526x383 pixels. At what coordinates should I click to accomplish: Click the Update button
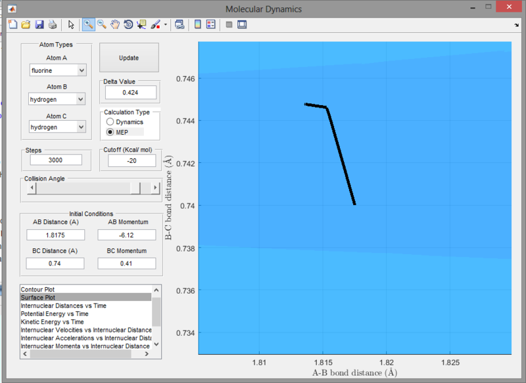click(x=129, y=58)
